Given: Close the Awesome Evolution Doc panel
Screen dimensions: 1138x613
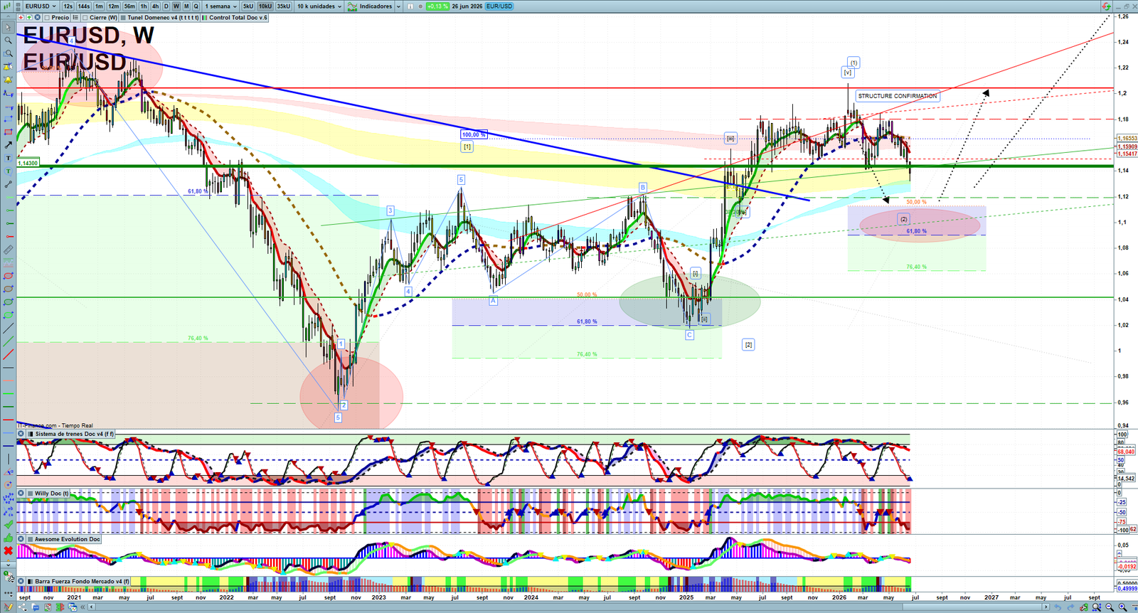Looking at the screenshot, I should tap(21, 539).
